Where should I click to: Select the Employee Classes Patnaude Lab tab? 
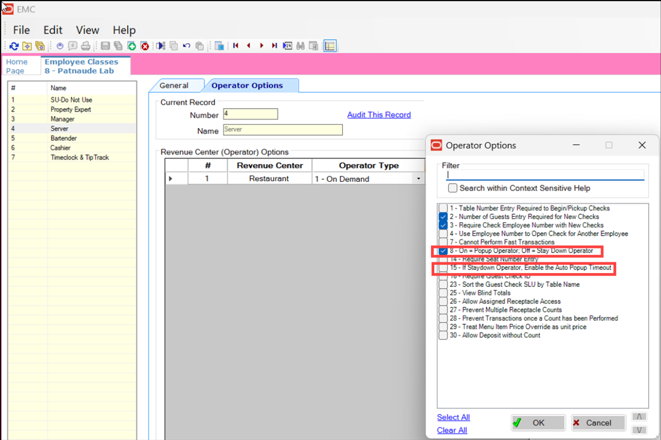(x=85, y=66)
